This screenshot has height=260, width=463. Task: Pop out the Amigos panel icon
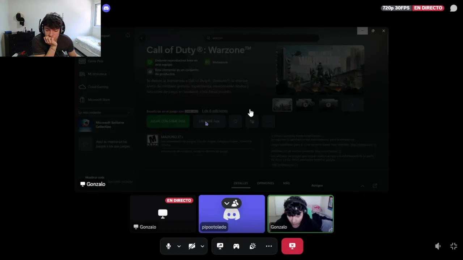point(375,186)
